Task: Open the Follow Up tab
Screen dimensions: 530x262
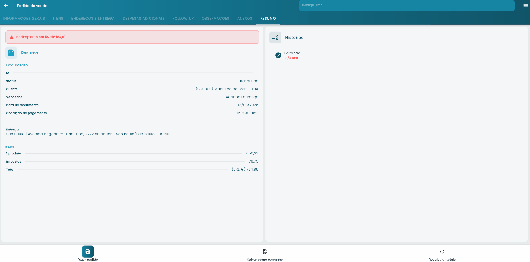Action: pyautogui.click(x=183, y=19)
